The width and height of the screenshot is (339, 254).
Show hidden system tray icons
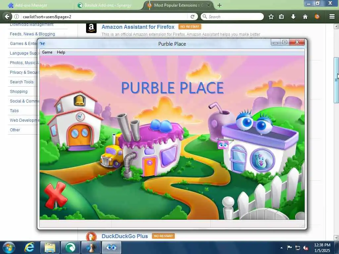281,248
